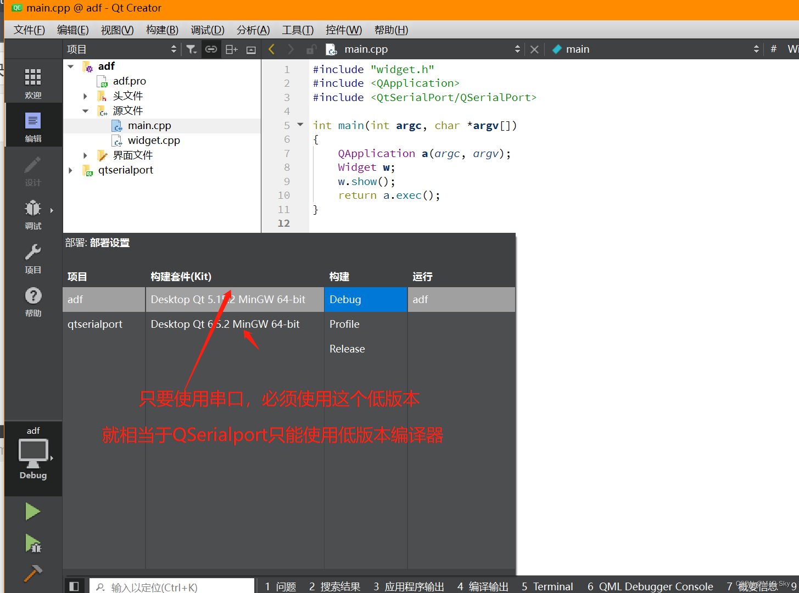Image resolution: width=799 pixels, height=593 pixels.
Task: Open the 5 Terminal pane
Action: [547, 587]
